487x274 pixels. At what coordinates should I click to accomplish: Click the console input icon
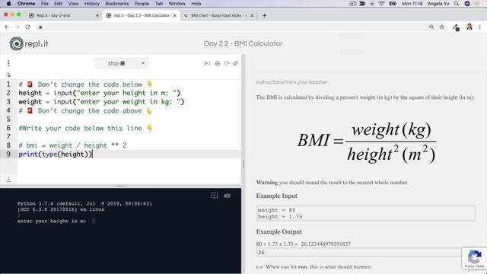click(214, 196)
